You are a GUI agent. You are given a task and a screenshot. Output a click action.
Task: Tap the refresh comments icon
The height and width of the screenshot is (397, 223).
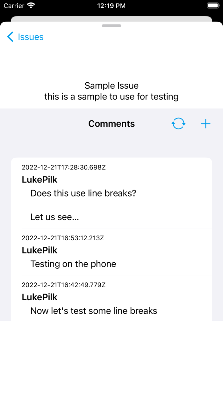coord(178,124)
